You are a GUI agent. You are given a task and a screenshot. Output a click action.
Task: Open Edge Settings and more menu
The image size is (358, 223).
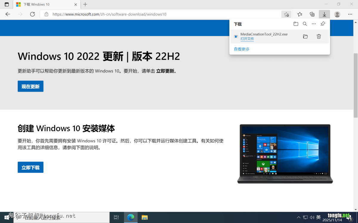click(350, 14)
